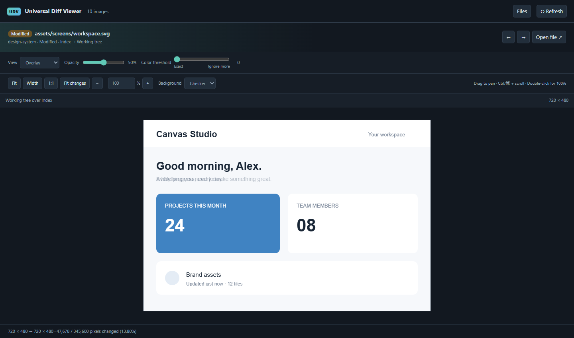Click Your workspace text in preview
Image resolution: width=574 pixels, height=338 pixels.
pyautogui.click(x=387, y=134)
